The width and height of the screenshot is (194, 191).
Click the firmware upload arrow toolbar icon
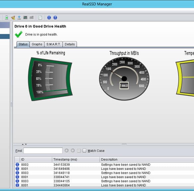point(19,18)
